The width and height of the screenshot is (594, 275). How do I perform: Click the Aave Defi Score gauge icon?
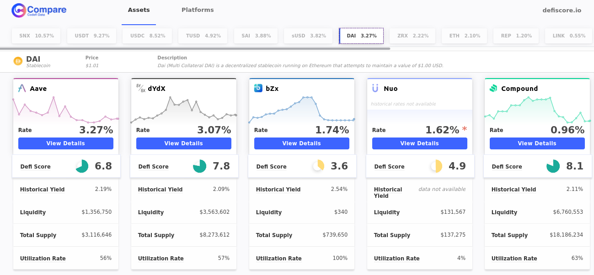pyautogui.click(x=81, y=166)
